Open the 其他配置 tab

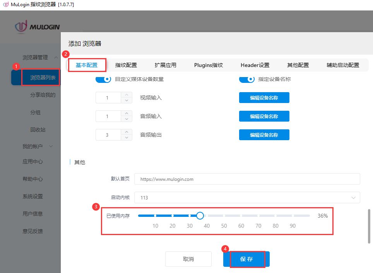tap(298, 65)
